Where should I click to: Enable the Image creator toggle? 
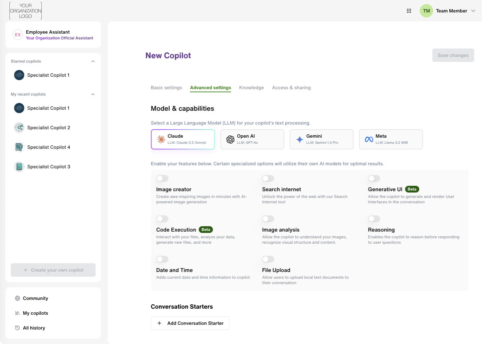pos(162,178)
